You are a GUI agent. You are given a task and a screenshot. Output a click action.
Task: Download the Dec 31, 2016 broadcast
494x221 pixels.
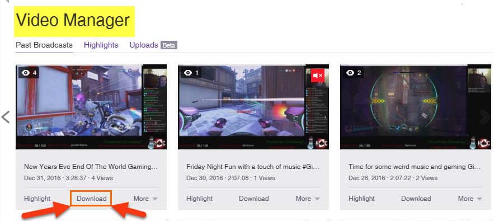pos(91,199)
